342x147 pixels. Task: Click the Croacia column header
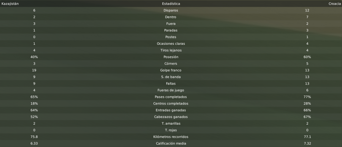pos(335,4)
